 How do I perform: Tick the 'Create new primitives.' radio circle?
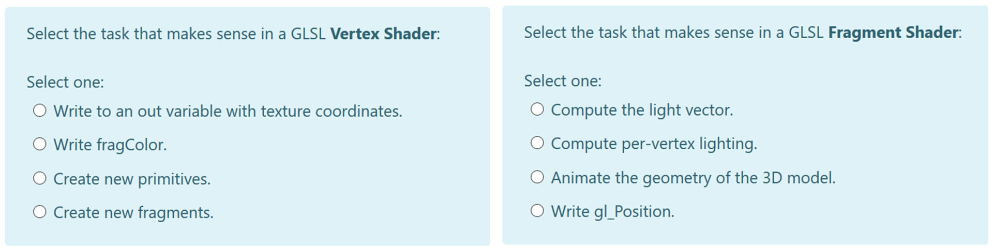coord(40,178)
